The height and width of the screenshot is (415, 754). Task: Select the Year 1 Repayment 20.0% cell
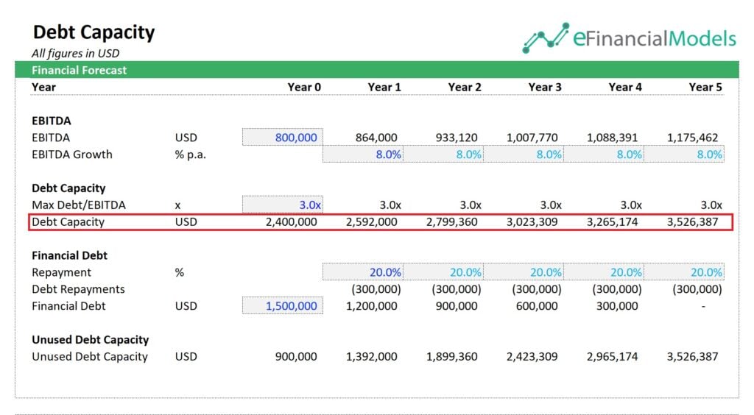(363, 272)
